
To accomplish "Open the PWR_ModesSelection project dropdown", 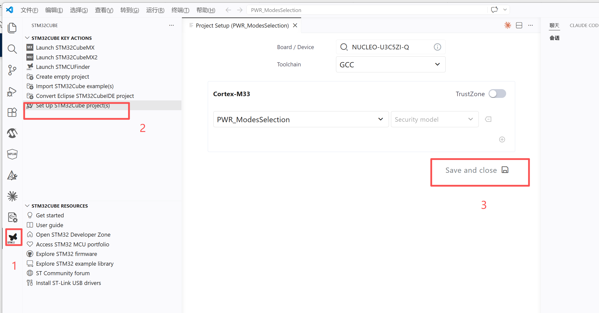I will tap(301, 119).
